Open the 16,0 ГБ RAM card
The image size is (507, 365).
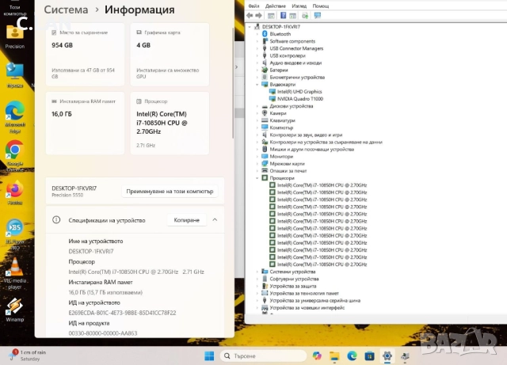coord(85,124)
